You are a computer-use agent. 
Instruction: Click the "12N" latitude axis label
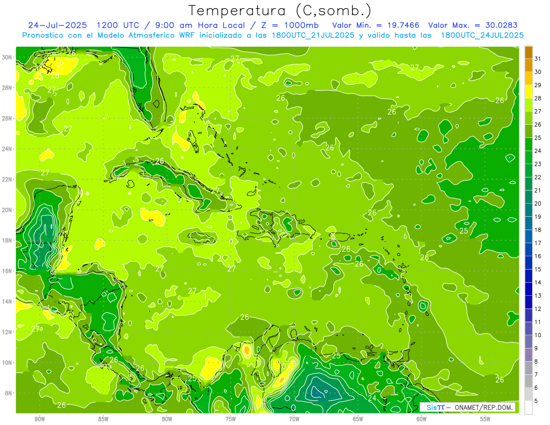[x=7, y=332]
